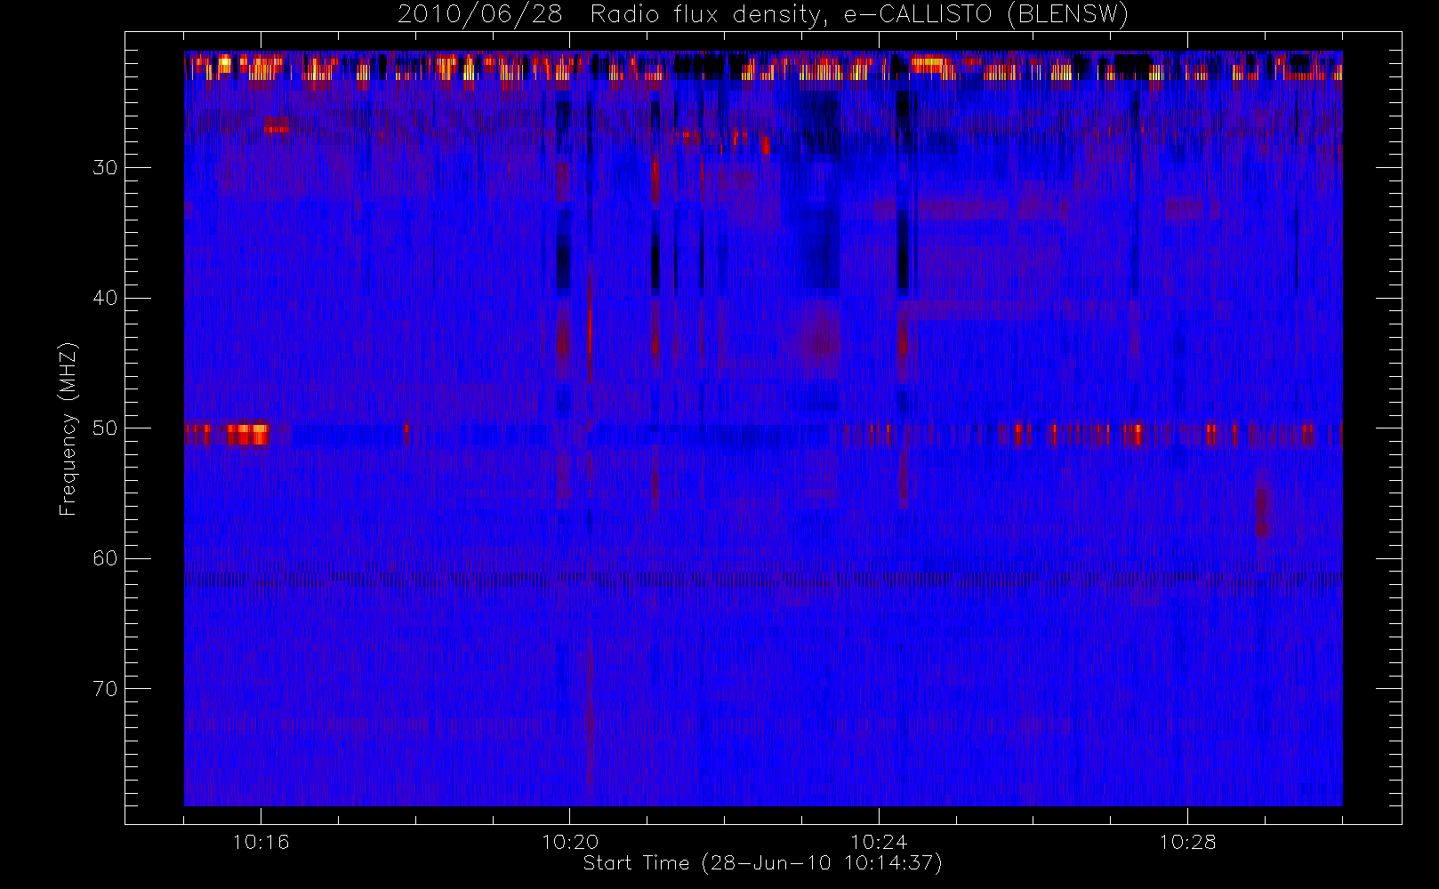Click the plot title '2010/06/28 Radio flux density'
The height and width of the screenshot is (889, 1439).
coord(763,15)
